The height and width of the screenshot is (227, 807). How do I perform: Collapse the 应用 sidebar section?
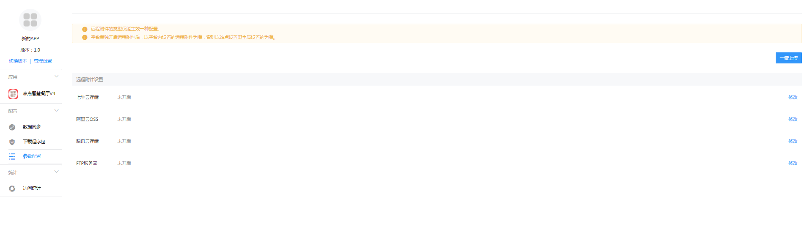[x=56, y=77]
